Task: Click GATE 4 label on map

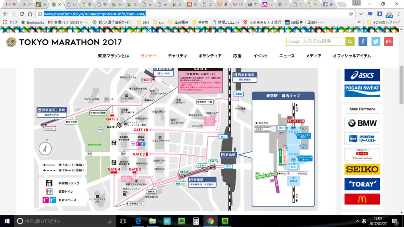Action: (x=114, y=169)
